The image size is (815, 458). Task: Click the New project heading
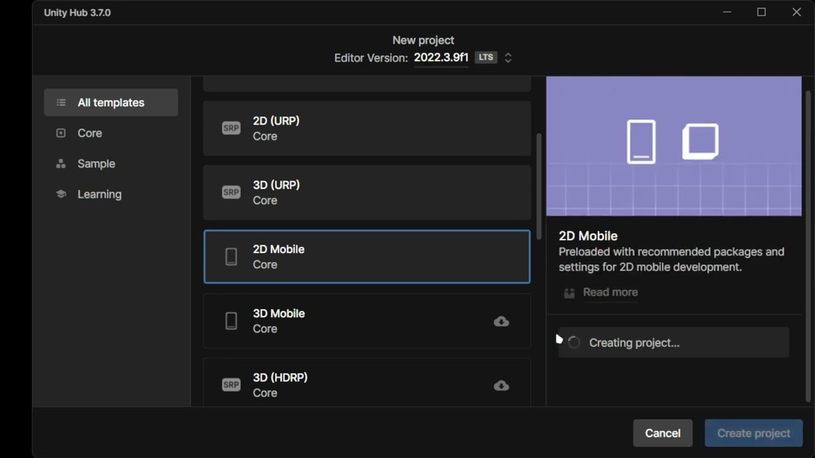click(x=423, y=40)
